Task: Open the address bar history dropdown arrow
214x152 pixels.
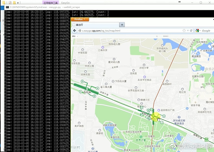Action: point(188,31)
